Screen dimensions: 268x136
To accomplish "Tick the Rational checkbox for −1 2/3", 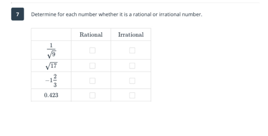I will click(93, 81).
